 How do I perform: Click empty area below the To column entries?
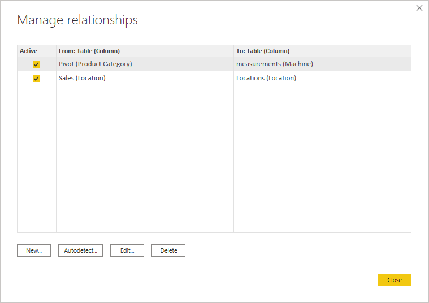[322, 159]
